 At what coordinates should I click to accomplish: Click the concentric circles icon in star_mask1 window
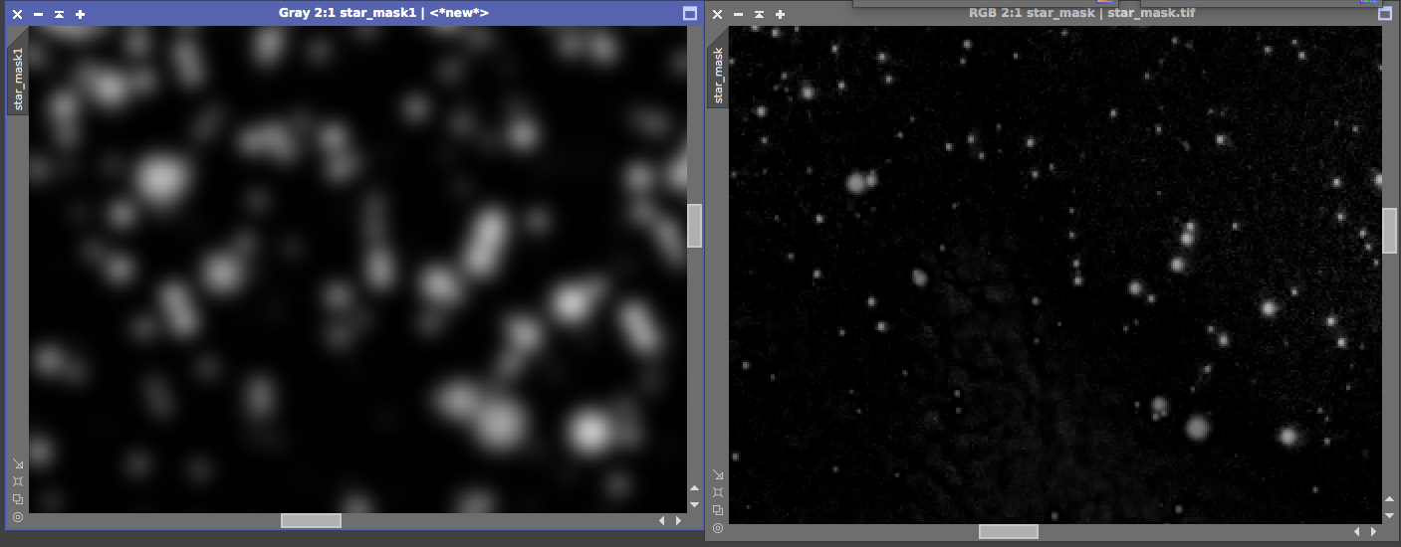point(18,517)
